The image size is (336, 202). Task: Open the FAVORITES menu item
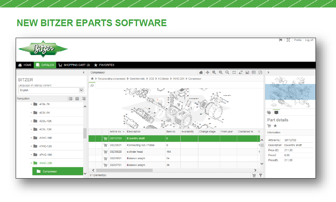(x=104, y=65)
